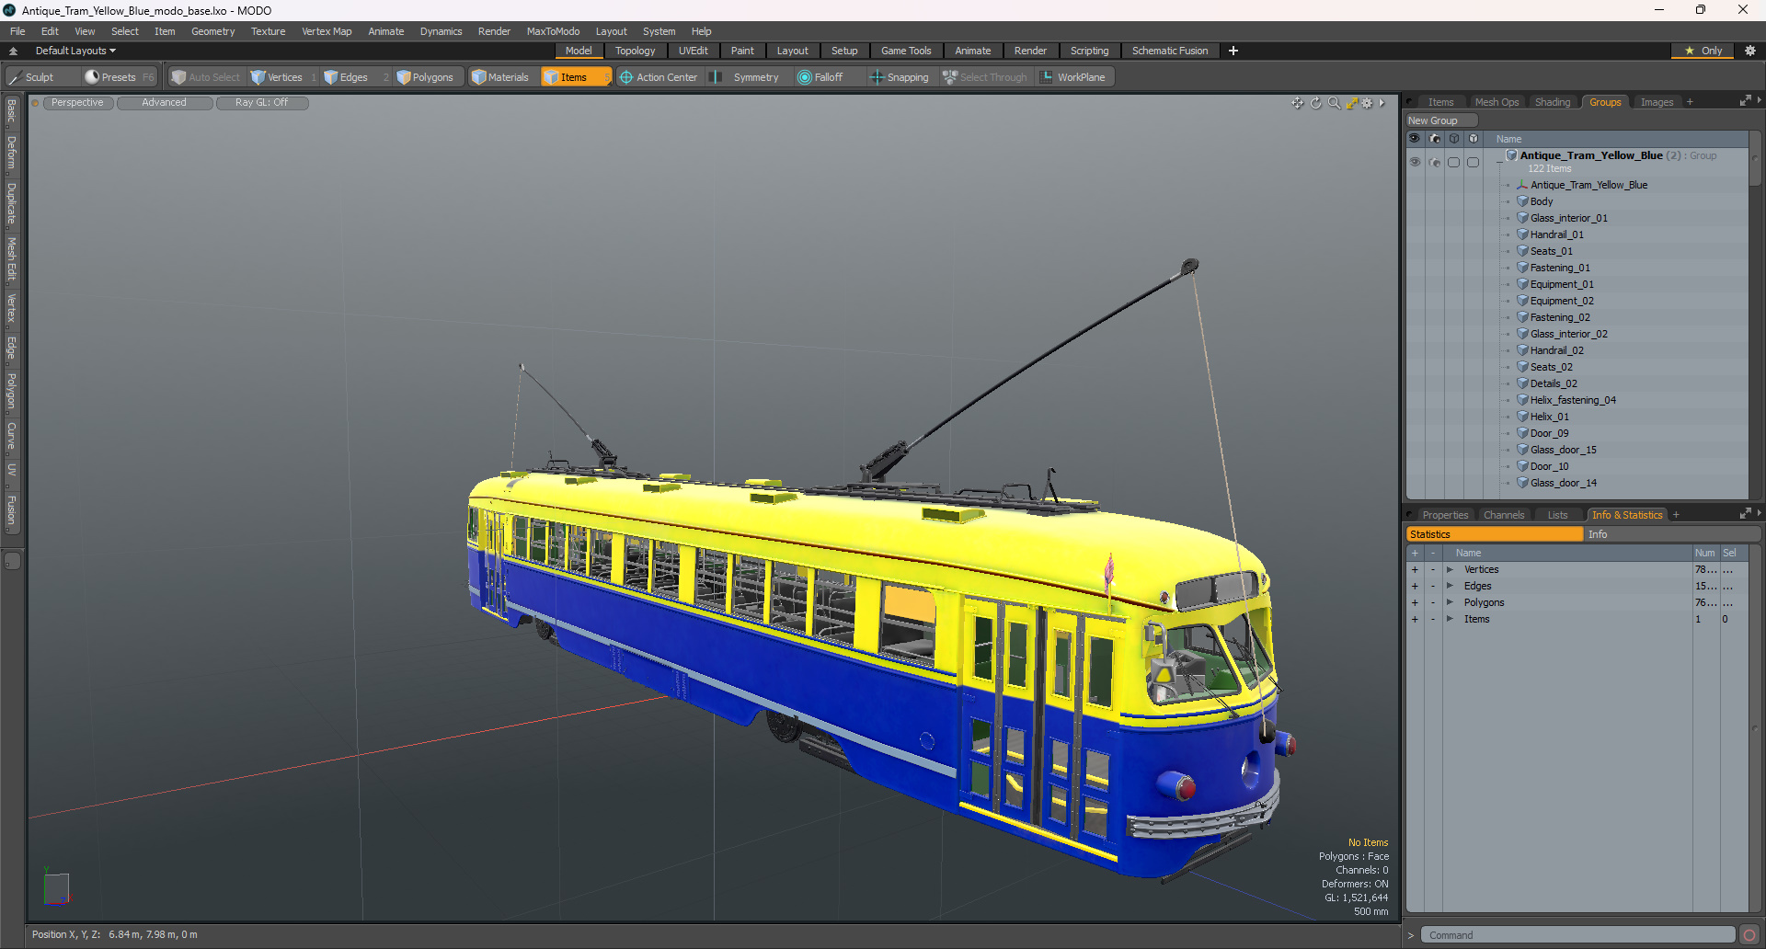
Task: Select the Helix_fastening_04 item
Action: [x=1573, y=400]
